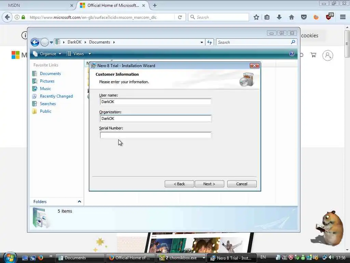Expand the Folders pane in Explorer
This screenshot has width=350, height=263.
pyautogui.click(x=79, y=201)
